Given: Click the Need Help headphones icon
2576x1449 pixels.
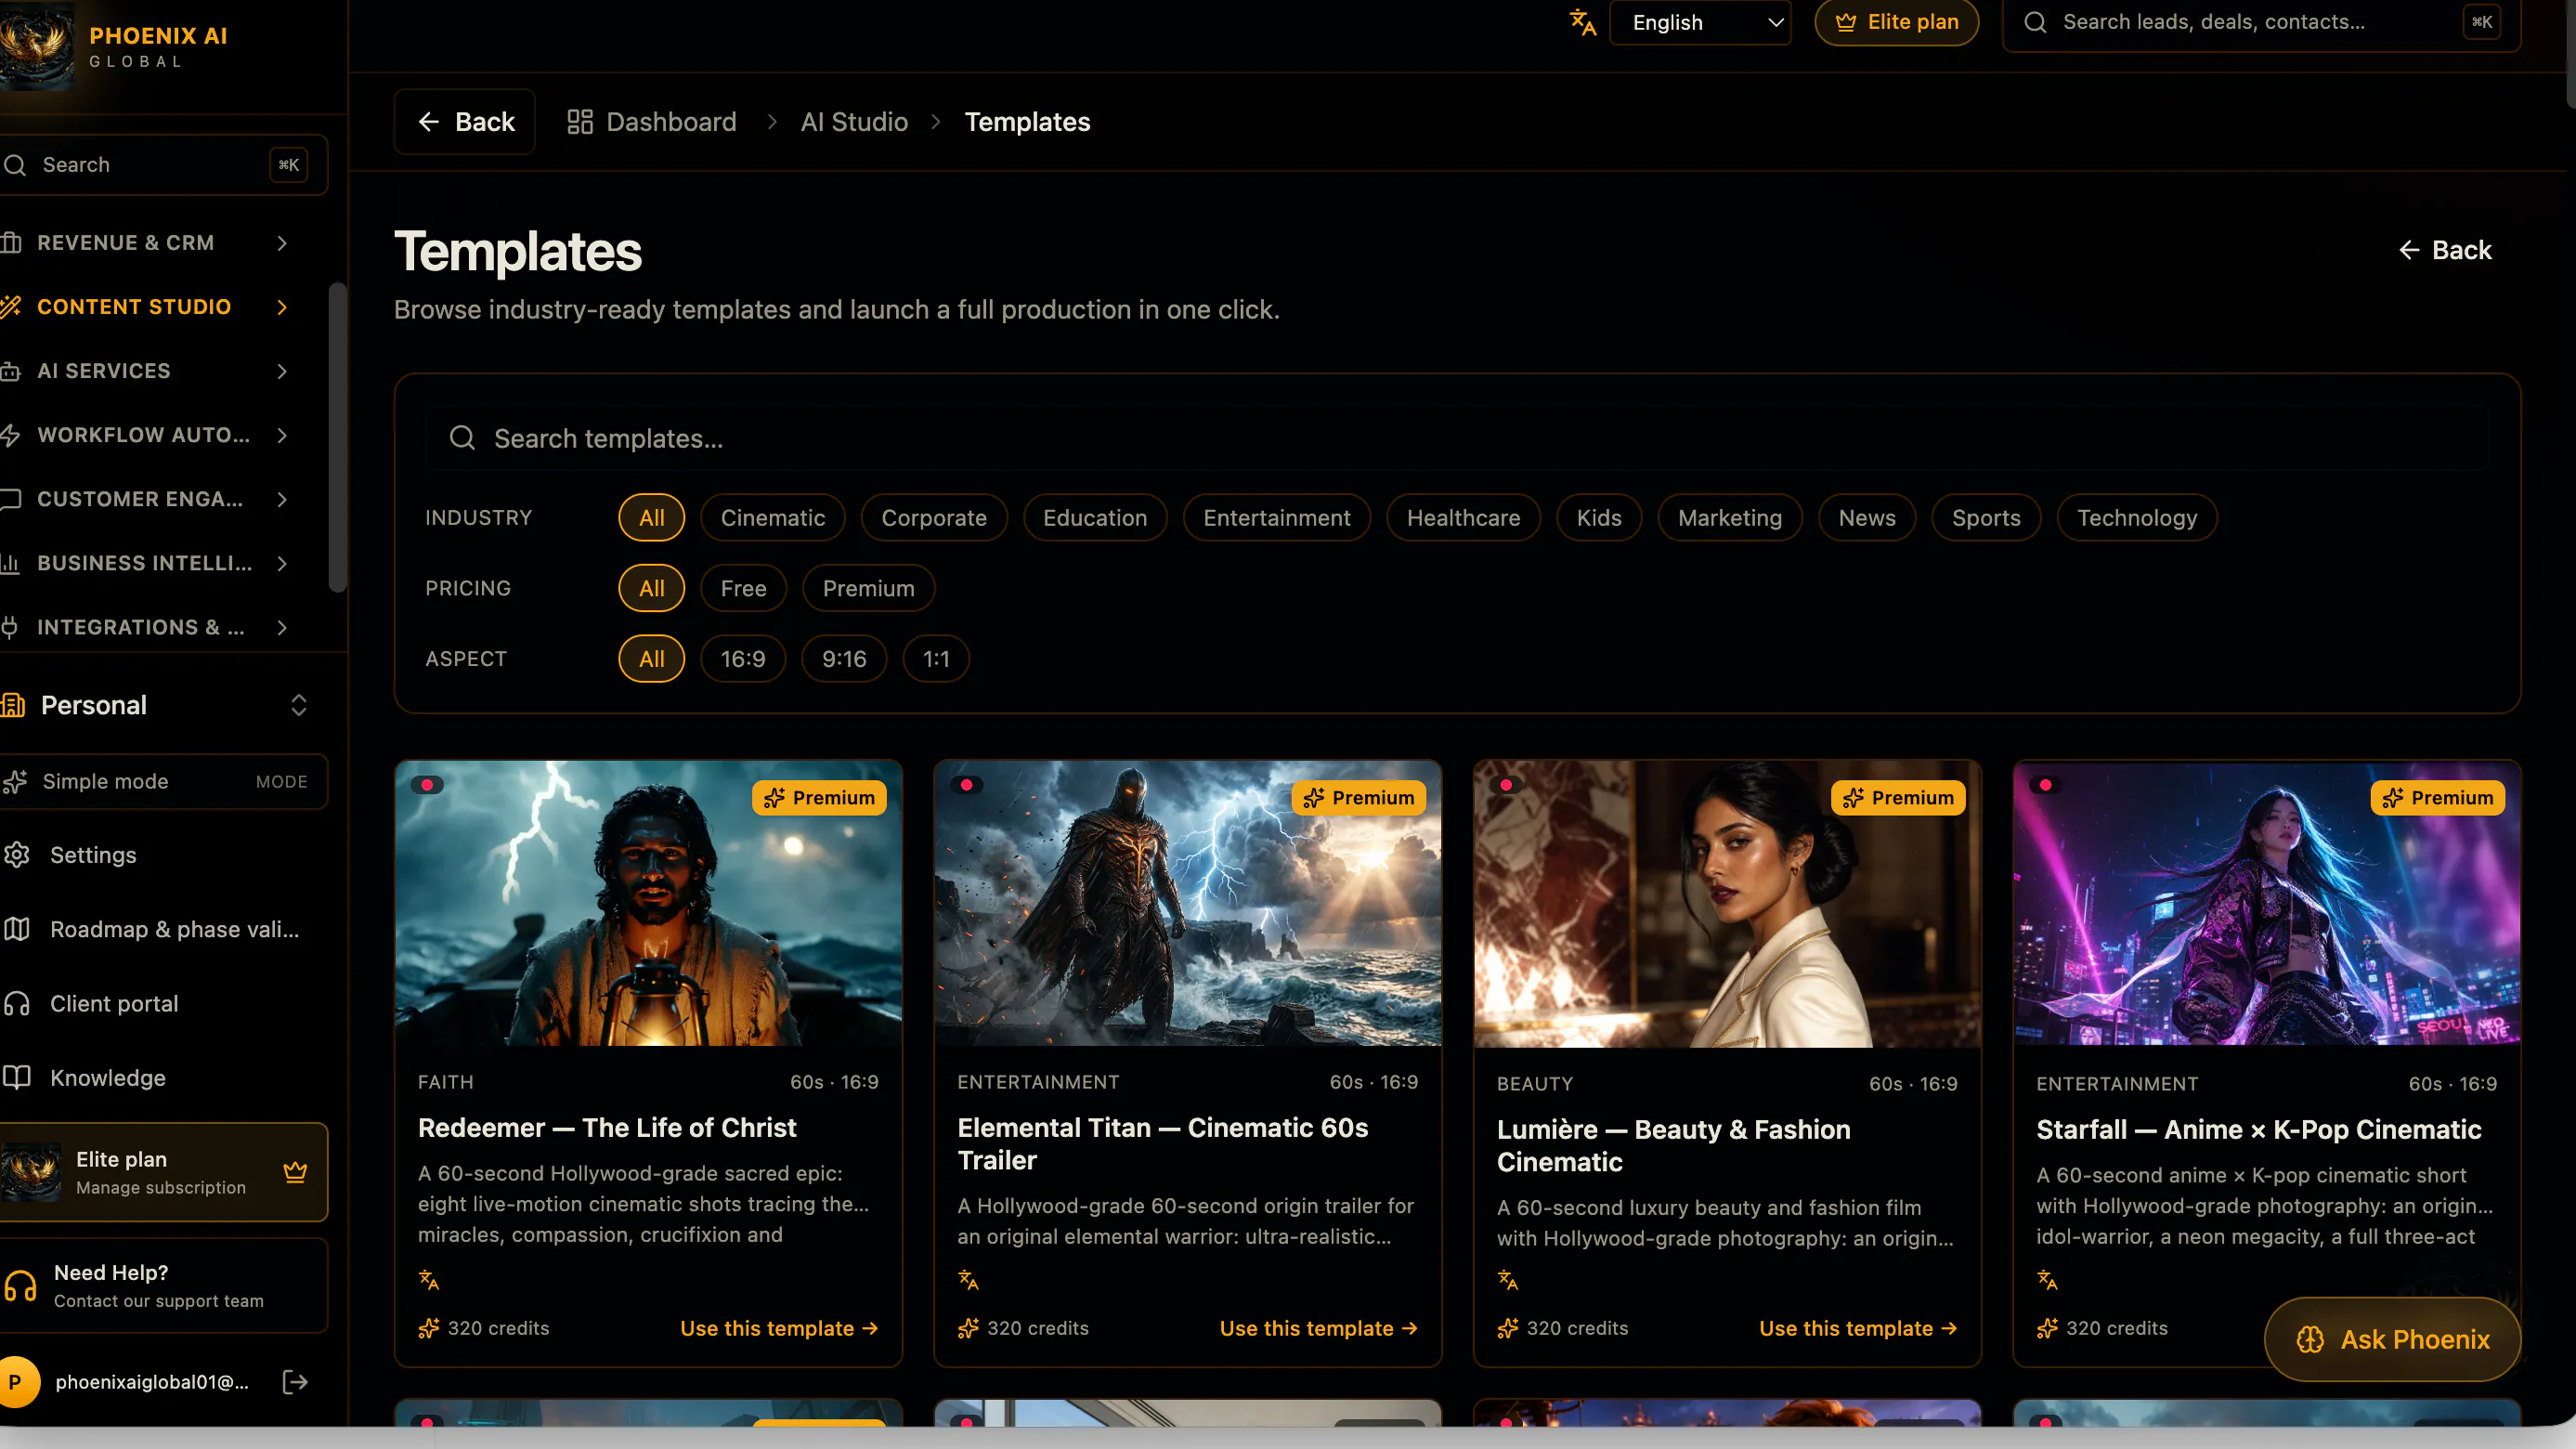Looking at the screenshot, I should (20, 1286).
